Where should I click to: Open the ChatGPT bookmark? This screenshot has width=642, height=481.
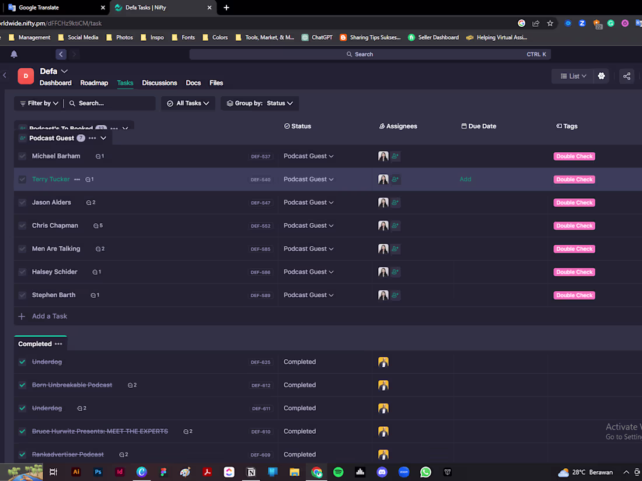[x=317, y=37]
